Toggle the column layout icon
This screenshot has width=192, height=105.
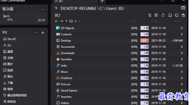pyautogui.click(x=183, y=8)
